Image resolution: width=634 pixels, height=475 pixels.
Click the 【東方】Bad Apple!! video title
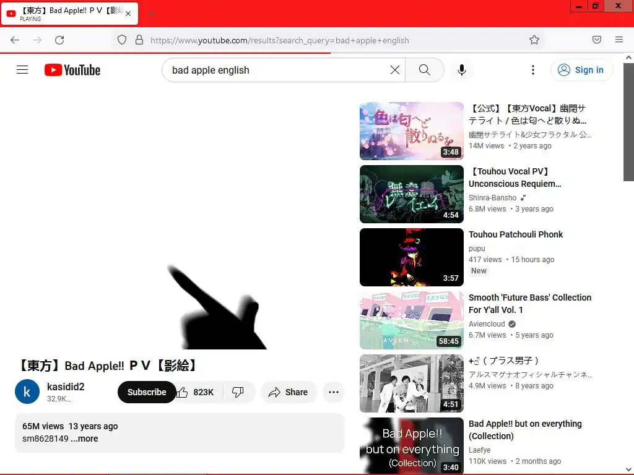pos(108,366)
